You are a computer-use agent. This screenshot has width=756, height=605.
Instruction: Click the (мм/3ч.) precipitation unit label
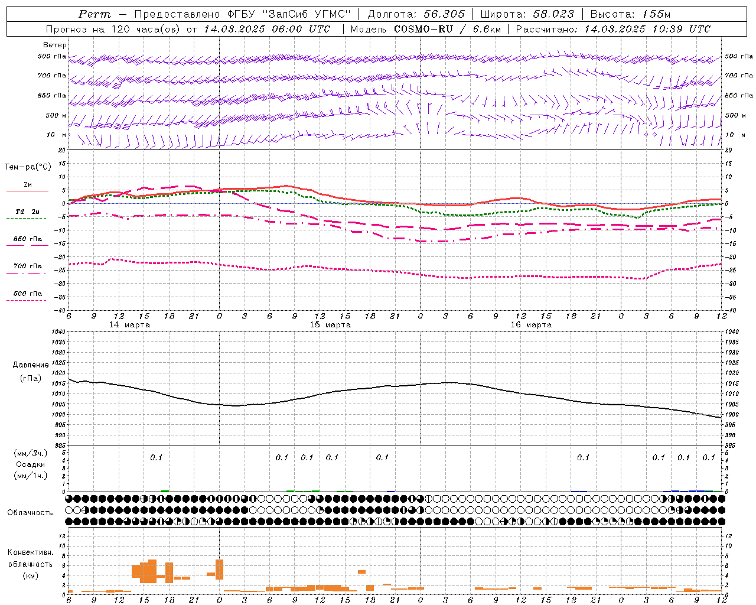31,454
